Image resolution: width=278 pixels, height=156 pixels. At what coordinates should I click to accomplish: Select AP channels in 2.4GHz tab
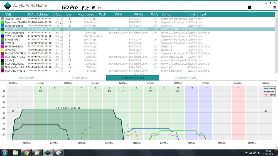132,78
